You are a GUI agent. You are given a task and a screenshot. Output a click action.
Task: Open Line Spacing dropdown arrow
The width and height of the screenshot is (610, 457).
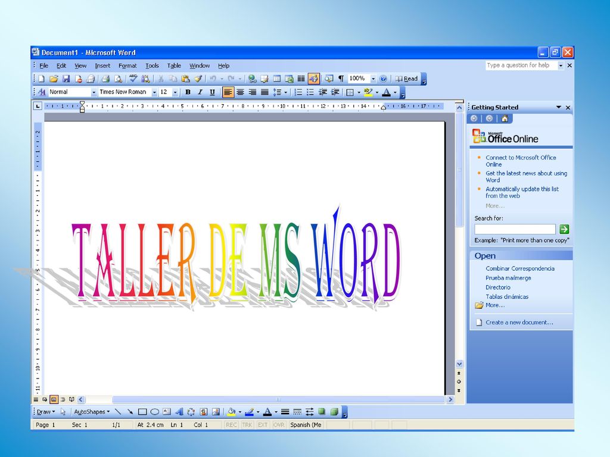click(285, 92)
